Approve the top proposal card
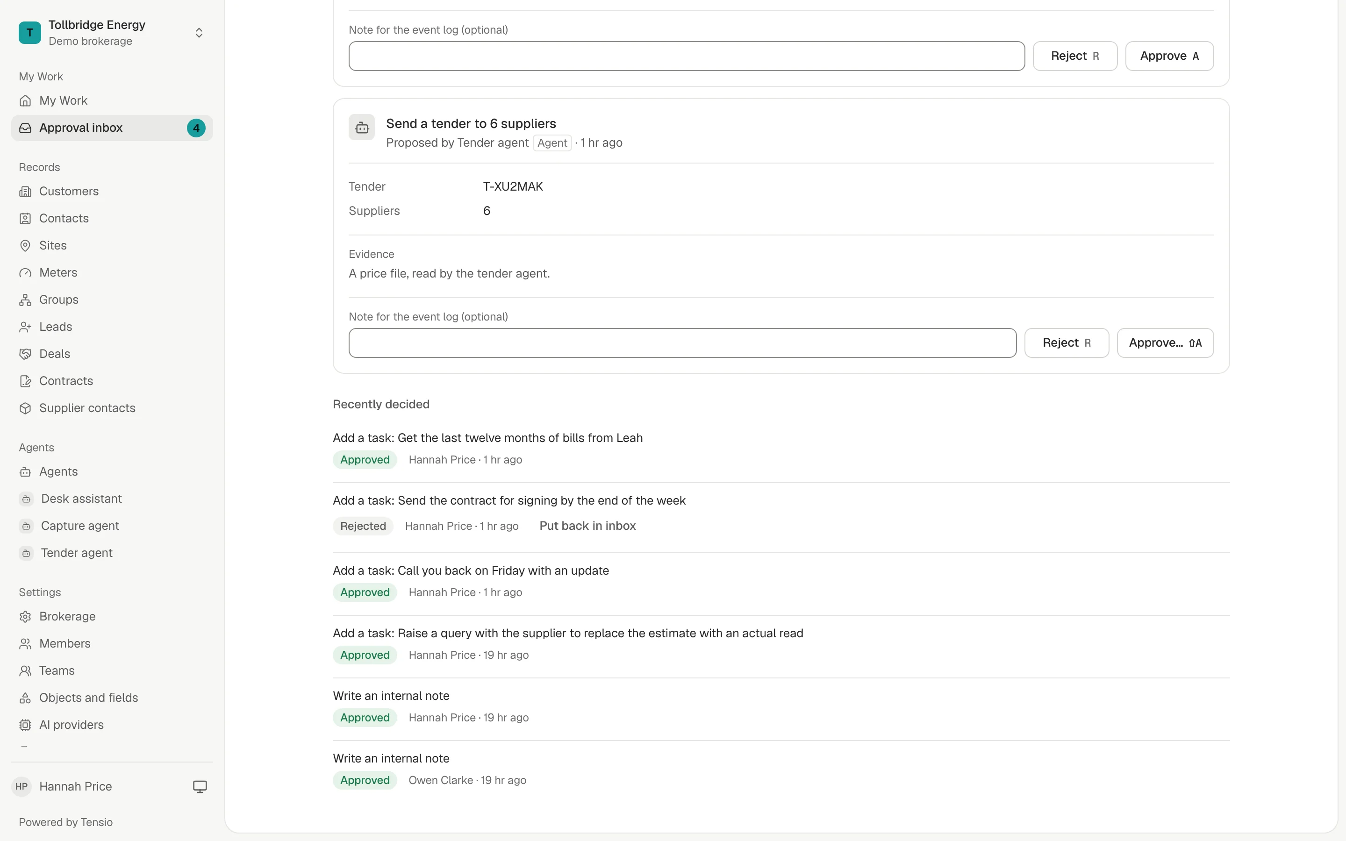Screen dimensions: 1346x841 [1169, 56]
